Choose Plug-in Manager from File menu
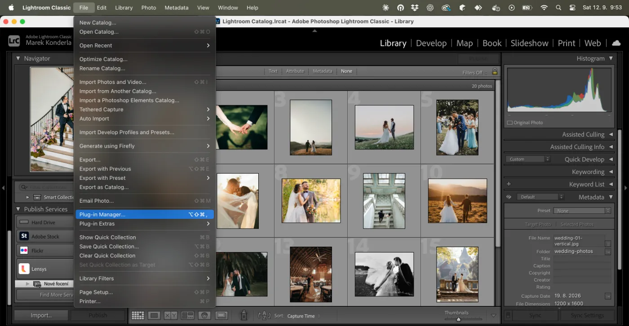This screenshot has height=326, width=629. 145,214
